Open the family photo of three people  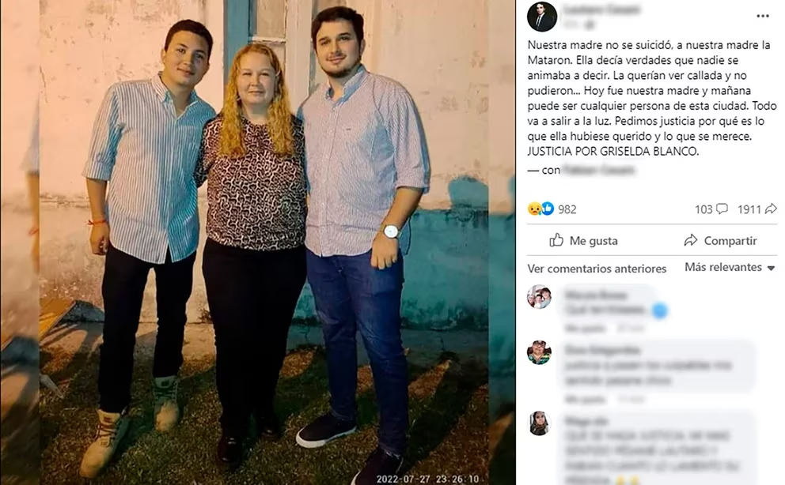(x=258, y=242)
